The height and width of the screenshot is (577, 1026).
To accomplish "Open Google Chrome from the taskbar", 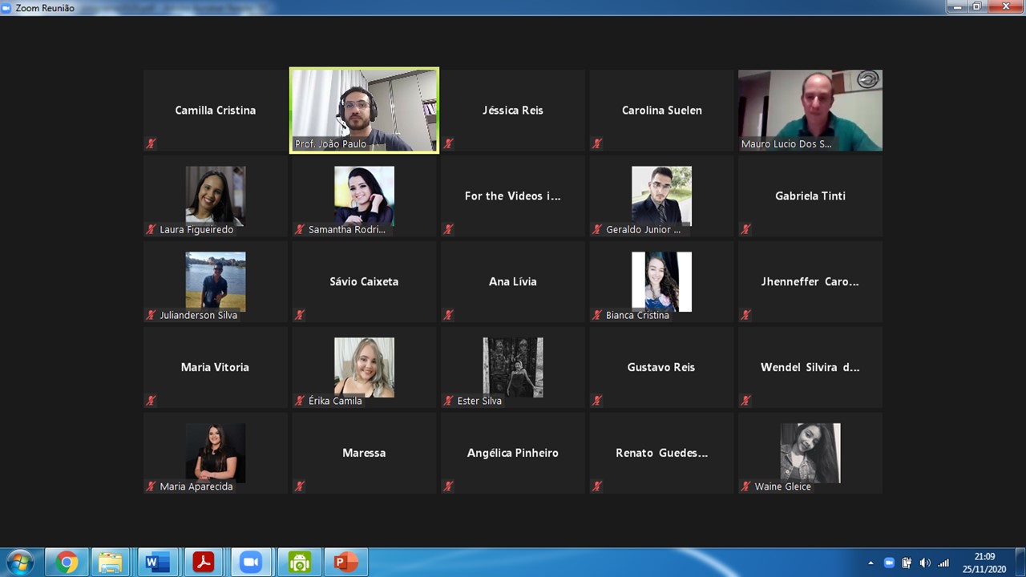I will tap(67, 563).
